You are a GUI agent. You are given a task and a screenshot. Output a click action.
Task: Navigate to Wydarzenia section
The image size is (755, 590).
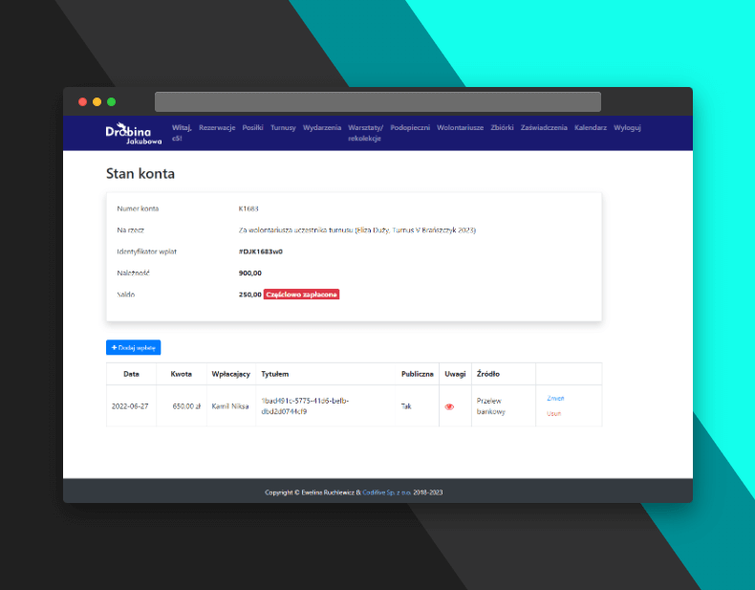point(322,127)
